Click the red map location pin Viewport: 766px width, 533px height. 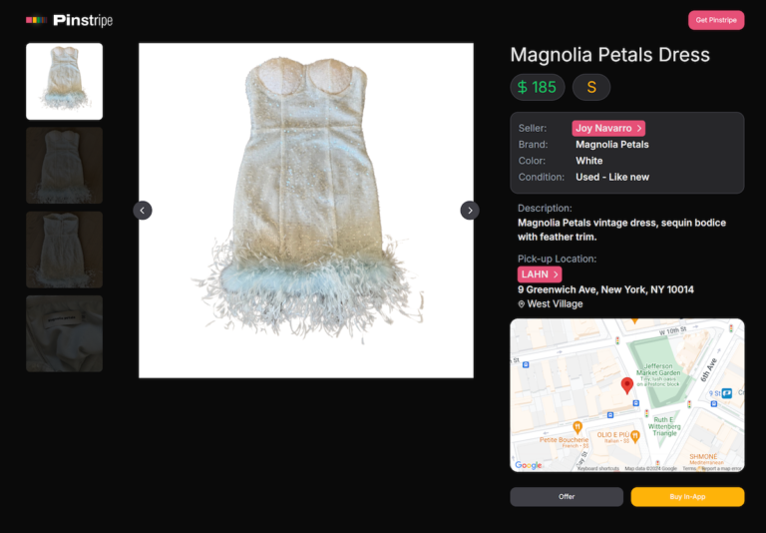[x=627, y=385]
